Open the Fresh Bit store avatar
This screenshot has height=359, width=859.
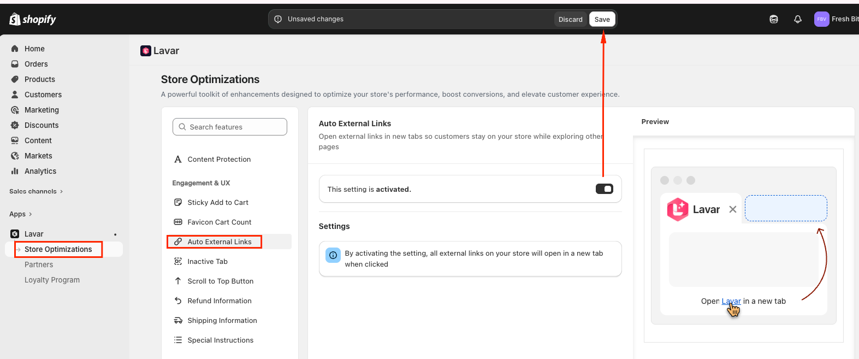822,19
